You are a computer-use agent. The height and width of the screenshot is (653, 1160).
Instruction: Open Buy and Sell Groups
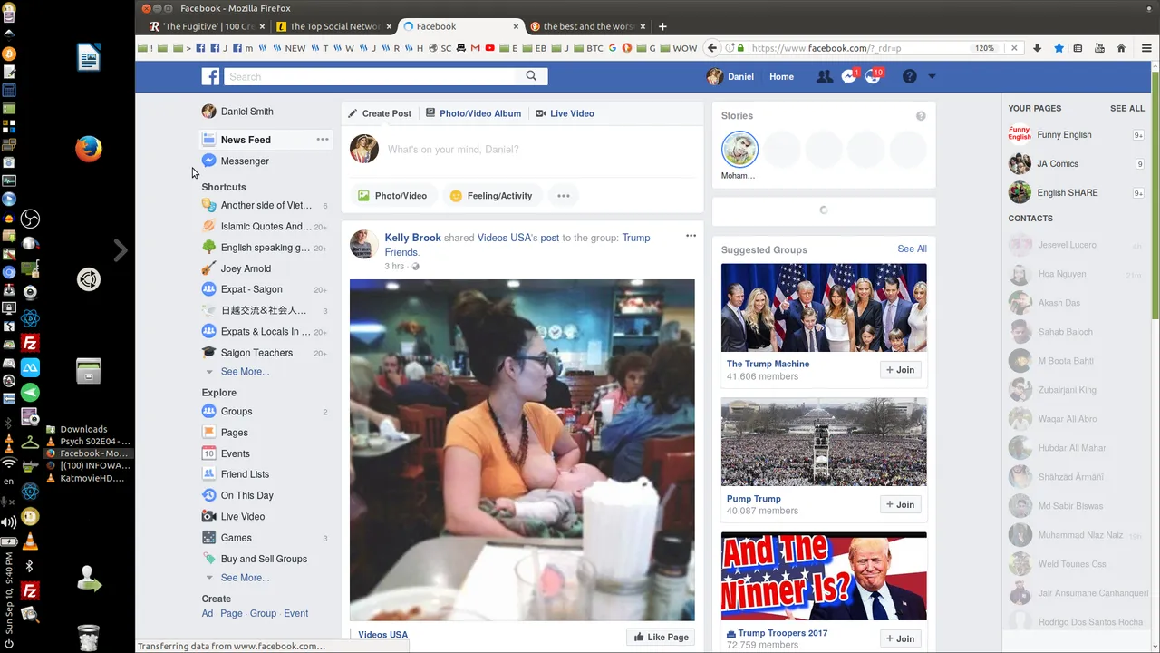[264, 559]
